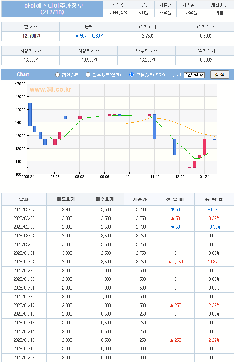This screenshot has width=235, height=364.
Task: Select the 라인차트 radio button
Action: pos(57,75)
